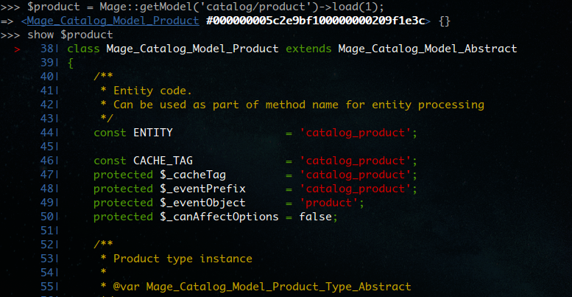Click the red arrow marker at line 38

coord(17,49)
